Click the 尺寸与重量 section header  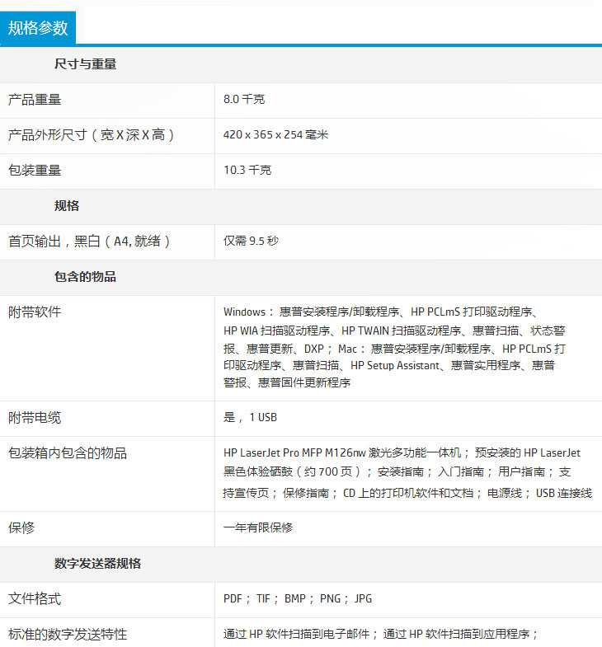pyautogui.click(x=86, y=64)
